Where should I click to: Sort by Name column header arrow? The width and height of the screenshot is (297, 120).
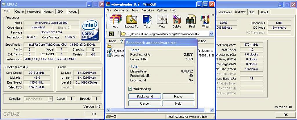coord(122,41)
